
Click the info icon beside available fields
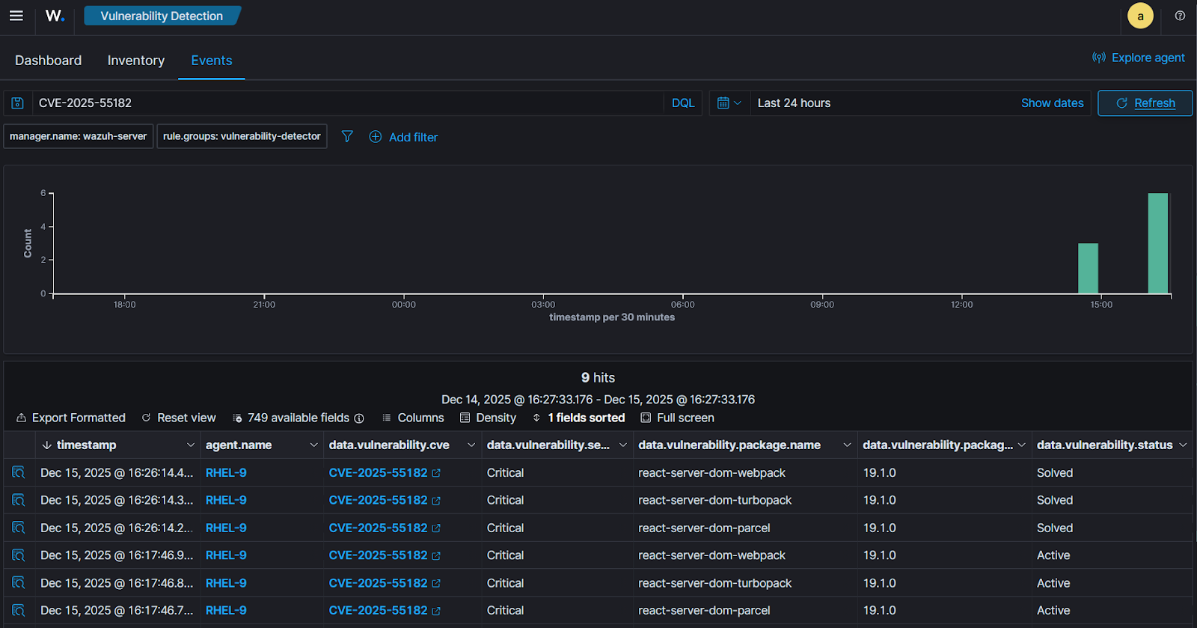point(359,418)
